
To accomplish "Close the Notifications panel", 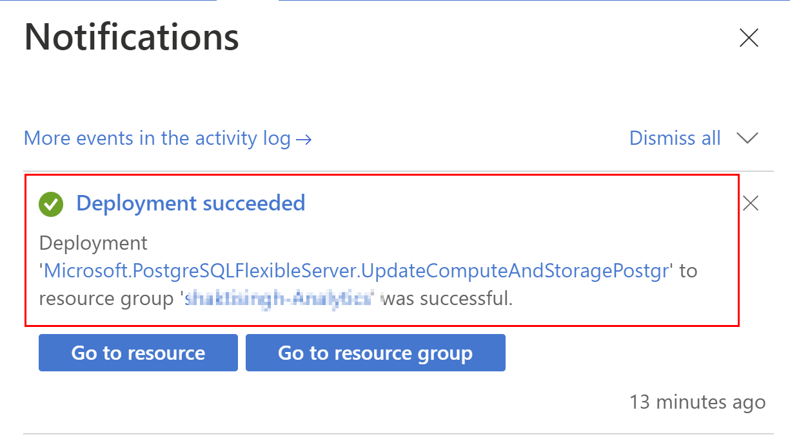I will click(x=749, y=39).
